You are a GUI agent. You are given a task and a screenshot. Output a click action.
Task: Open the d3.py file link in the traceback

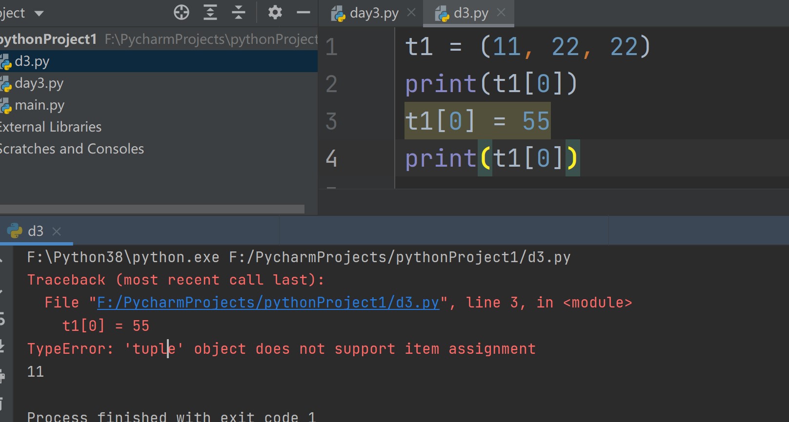pyautogui.click(x=268, y=303)
